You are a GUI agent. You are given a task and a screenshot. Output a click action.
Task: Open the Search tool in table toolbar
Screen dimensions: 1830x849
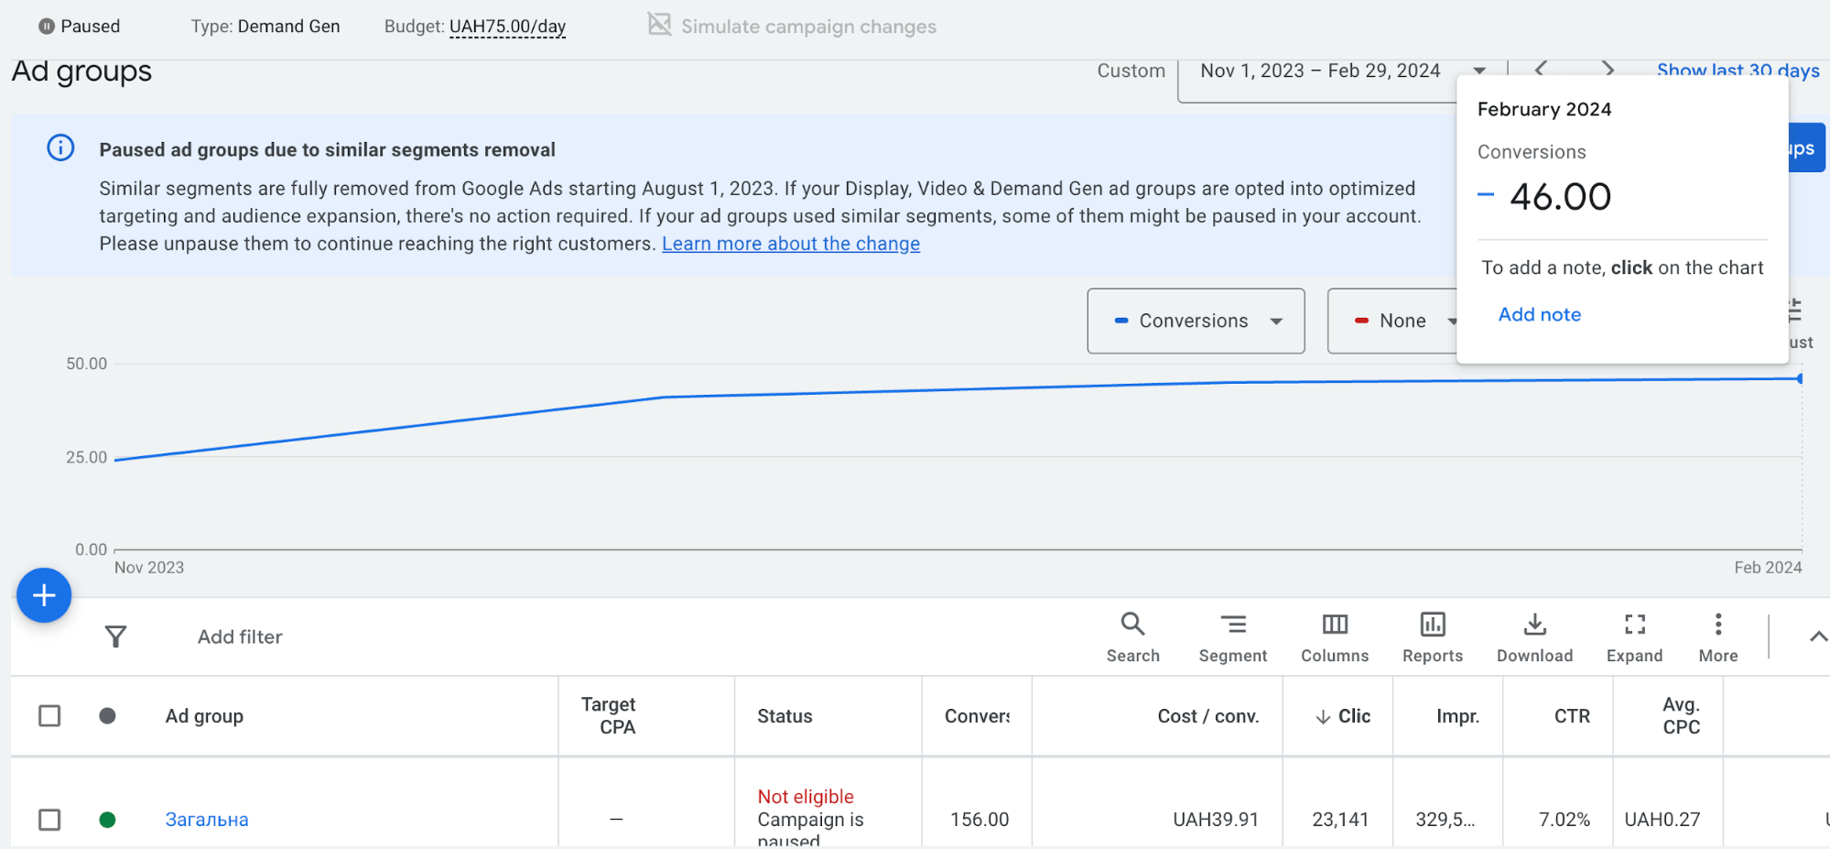pos(1132,637)
